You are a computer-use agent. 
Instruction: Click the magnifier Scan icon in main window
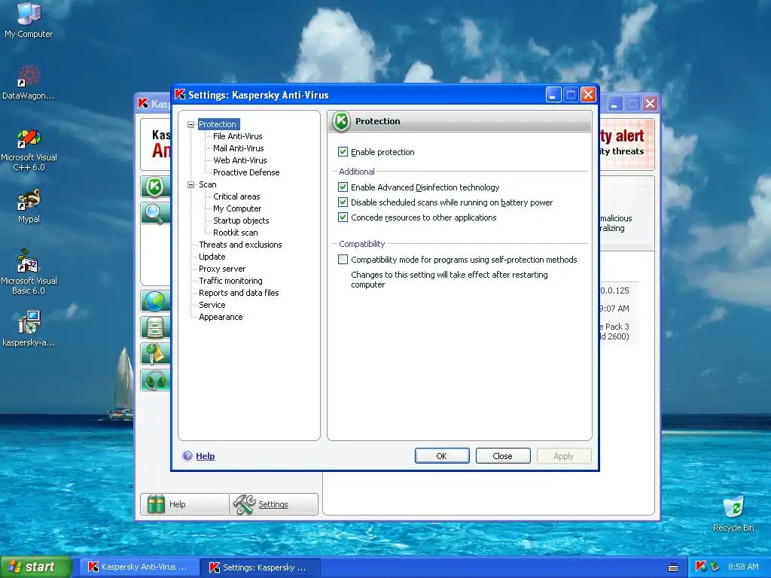coord(155,213)
